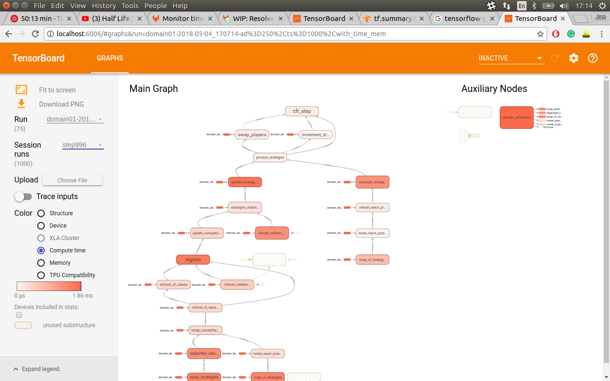Image resolution: width=610 pixels, height=381 pixels.
Task: Click the compute time color gradient bar
Action: pos(49,286)
